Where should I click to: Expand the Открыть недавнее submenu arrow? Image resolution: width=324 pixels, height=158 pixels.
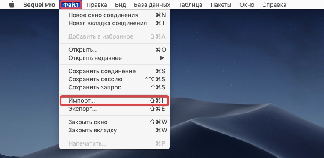coord(162,58)
